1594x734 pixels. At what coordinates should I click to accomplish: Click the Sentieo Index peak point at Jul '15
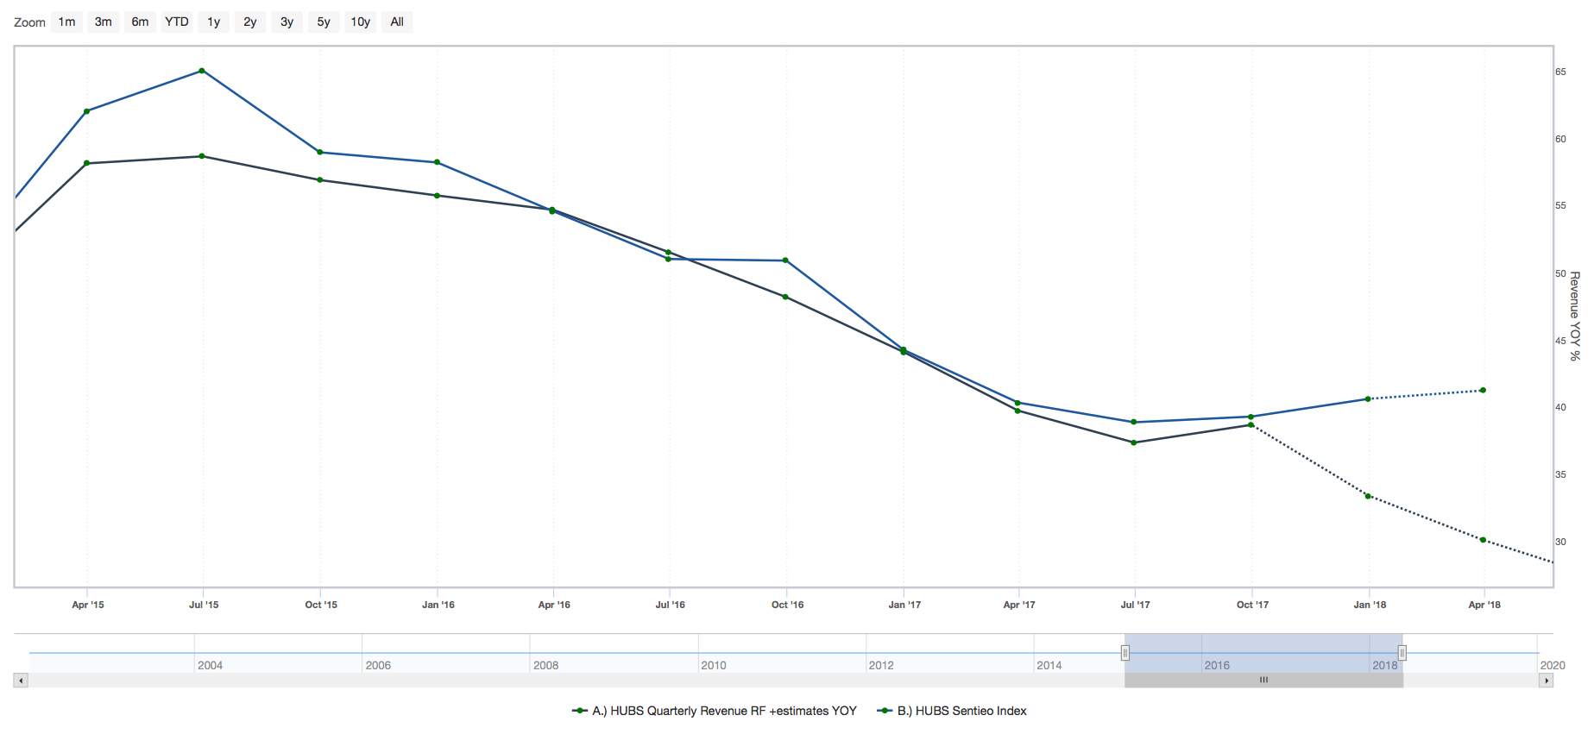(x=202, y=71)
